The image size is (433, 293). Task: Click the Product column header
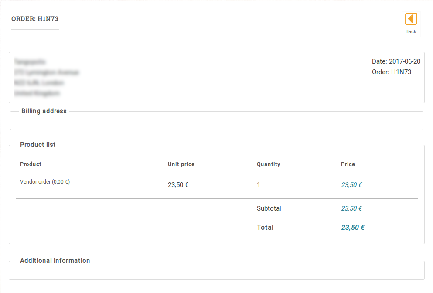(x=31, y=164)
